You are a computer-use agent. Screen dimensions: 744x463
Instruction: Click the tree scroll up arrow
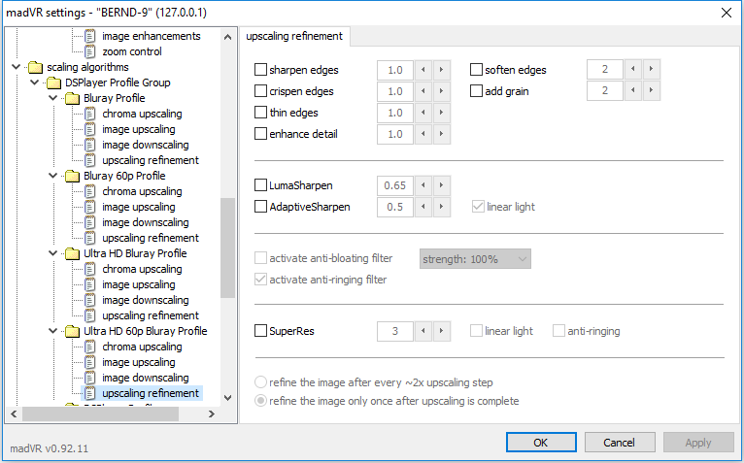click(227, 37)
